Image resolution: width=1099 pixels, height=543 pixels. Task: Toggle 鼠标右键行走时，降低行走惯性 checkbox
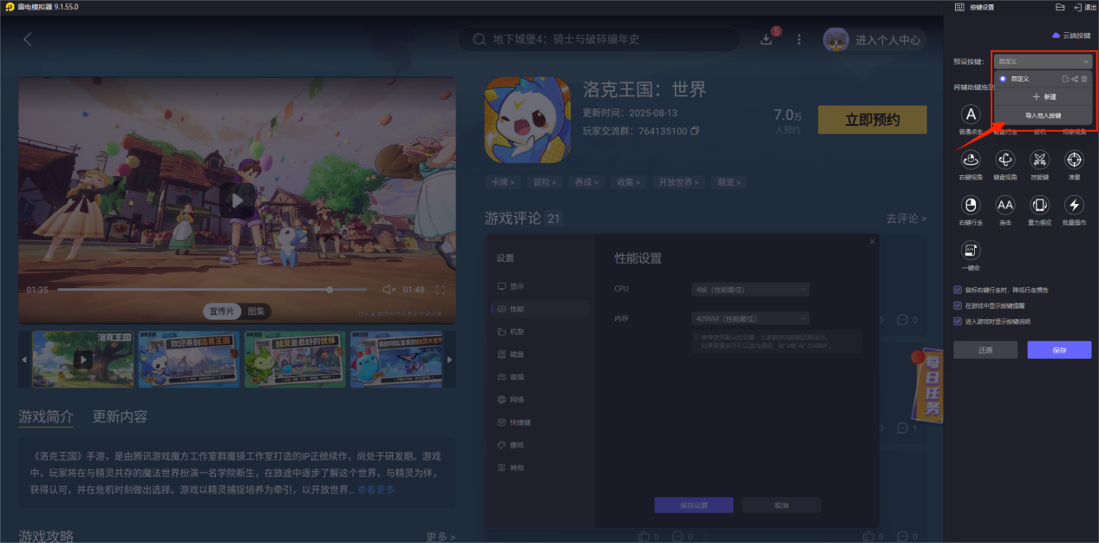958,290
